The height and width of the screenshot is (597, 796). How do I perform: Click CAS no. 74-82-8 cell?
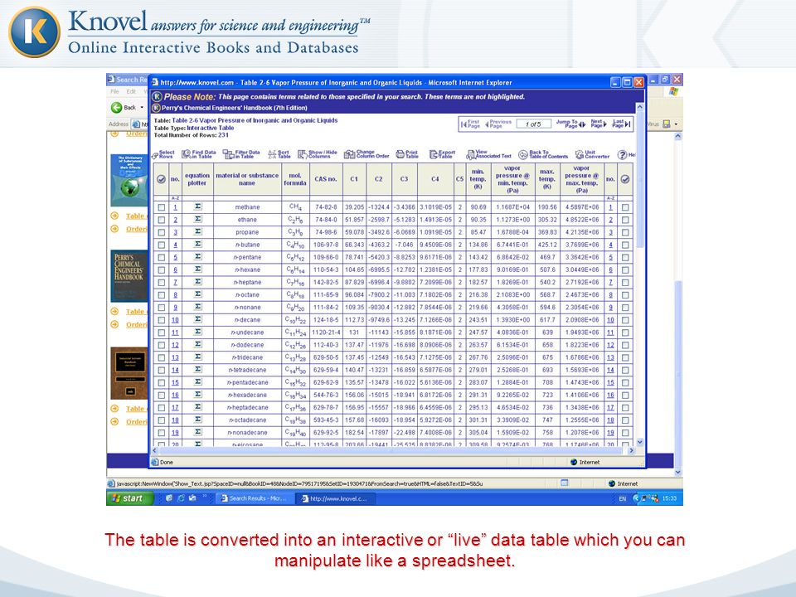pos(326,207)
